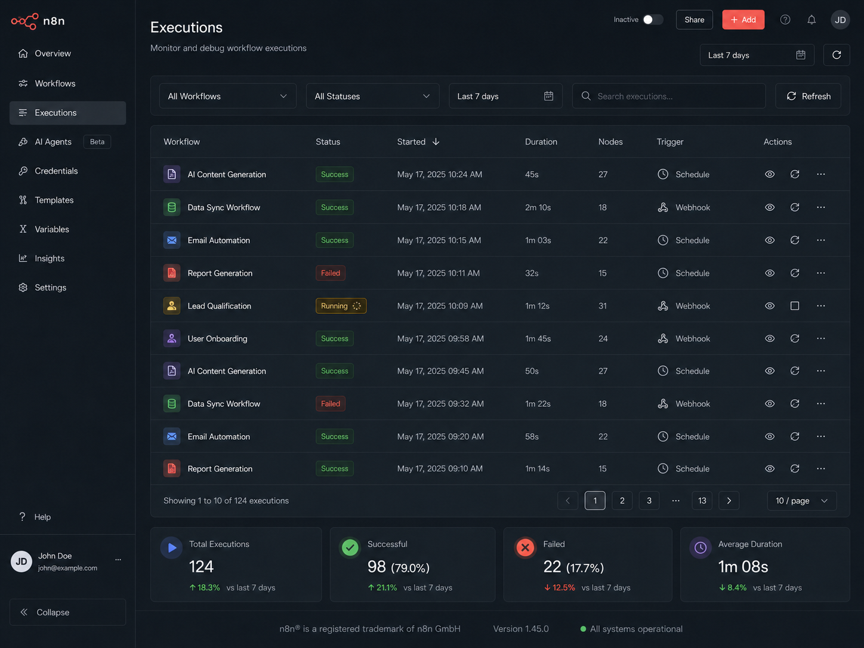The width and height of the screenshot is (864, 648).
Task: Click the Failed red cross icon
Action: (x=525, y=548)
